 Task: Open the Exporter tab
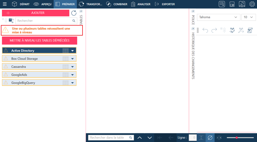pos(165,4)
